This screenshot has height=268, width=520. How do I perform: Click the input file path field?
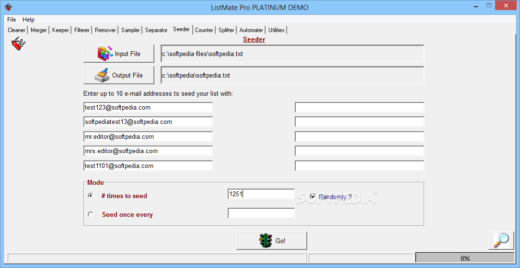(292, 54)
